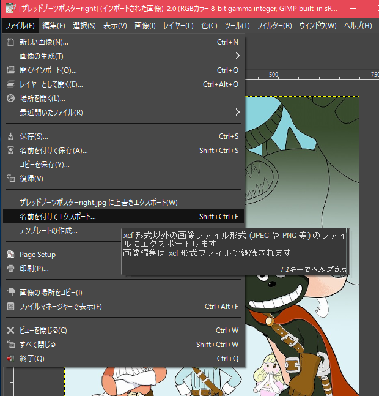Open the レイヤー(L) menu
The width and height of the screenshot is (379, 396).
point(178,26)
